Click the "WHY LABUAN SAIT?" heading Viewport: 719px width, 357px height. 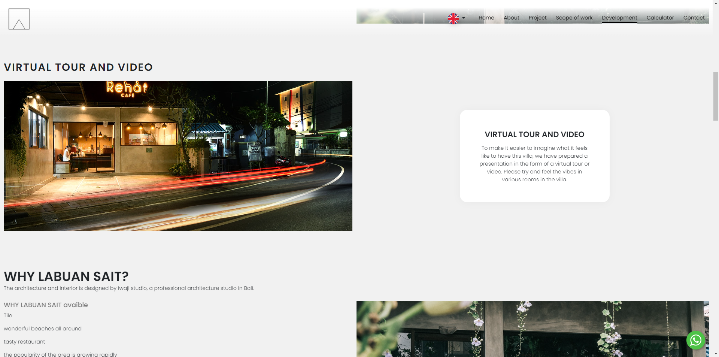(66, 276)
